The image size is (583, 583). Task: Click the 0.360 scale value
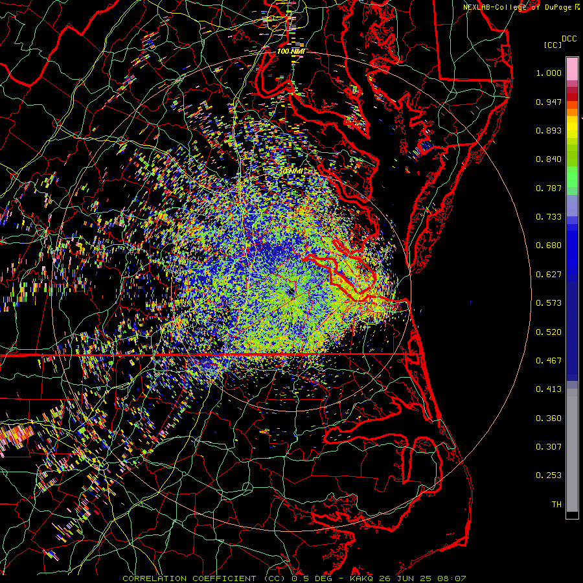[x=549, y=418]
